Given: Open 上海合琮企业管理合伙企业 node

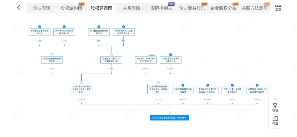Looking at the screenshot, I should 208,90.
